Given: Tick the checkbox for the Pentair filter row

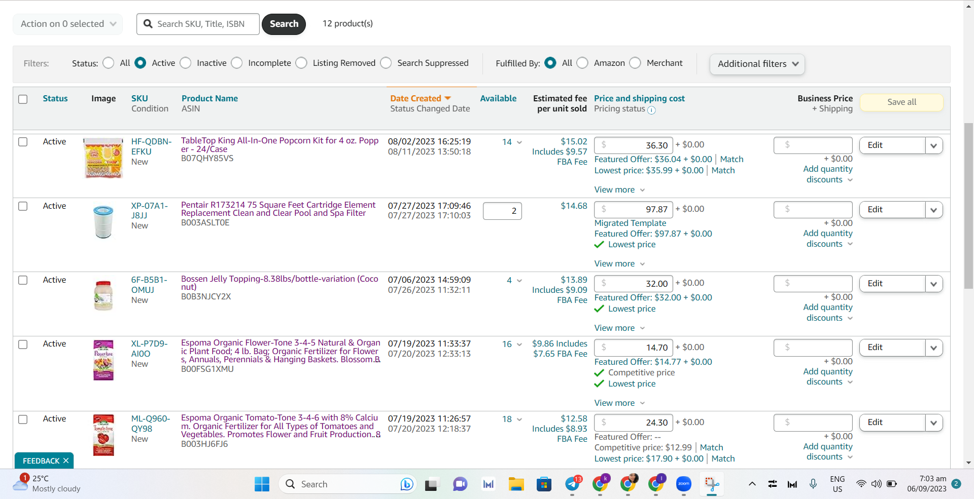Looking at the screenshot, I should click(23, 206).
